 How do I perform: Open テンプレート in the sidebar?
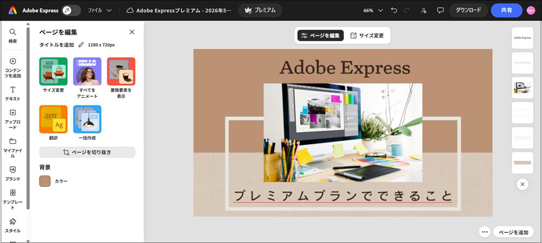[x=13, y=200]
